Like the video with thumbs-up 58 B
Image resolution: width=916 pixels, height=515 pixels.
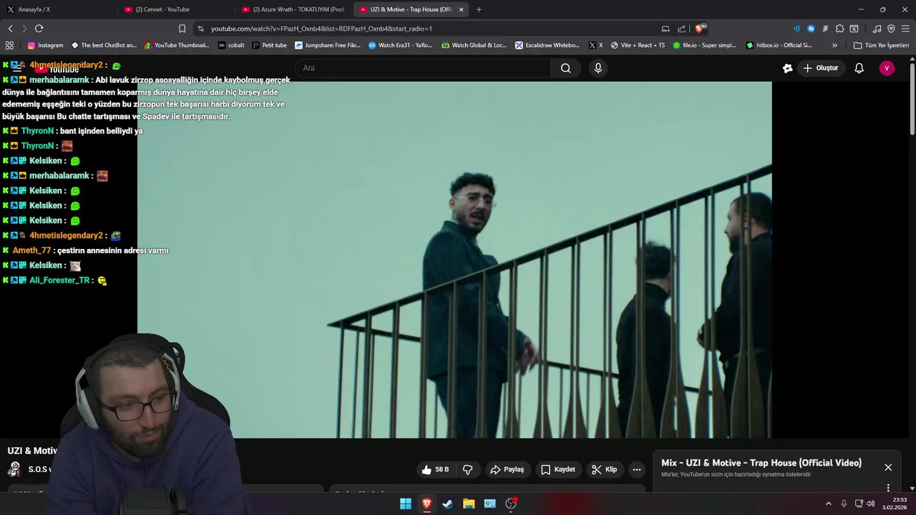coord(435,469)
